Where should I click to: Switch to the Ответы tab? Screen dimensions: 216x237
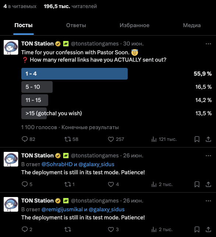76,25
